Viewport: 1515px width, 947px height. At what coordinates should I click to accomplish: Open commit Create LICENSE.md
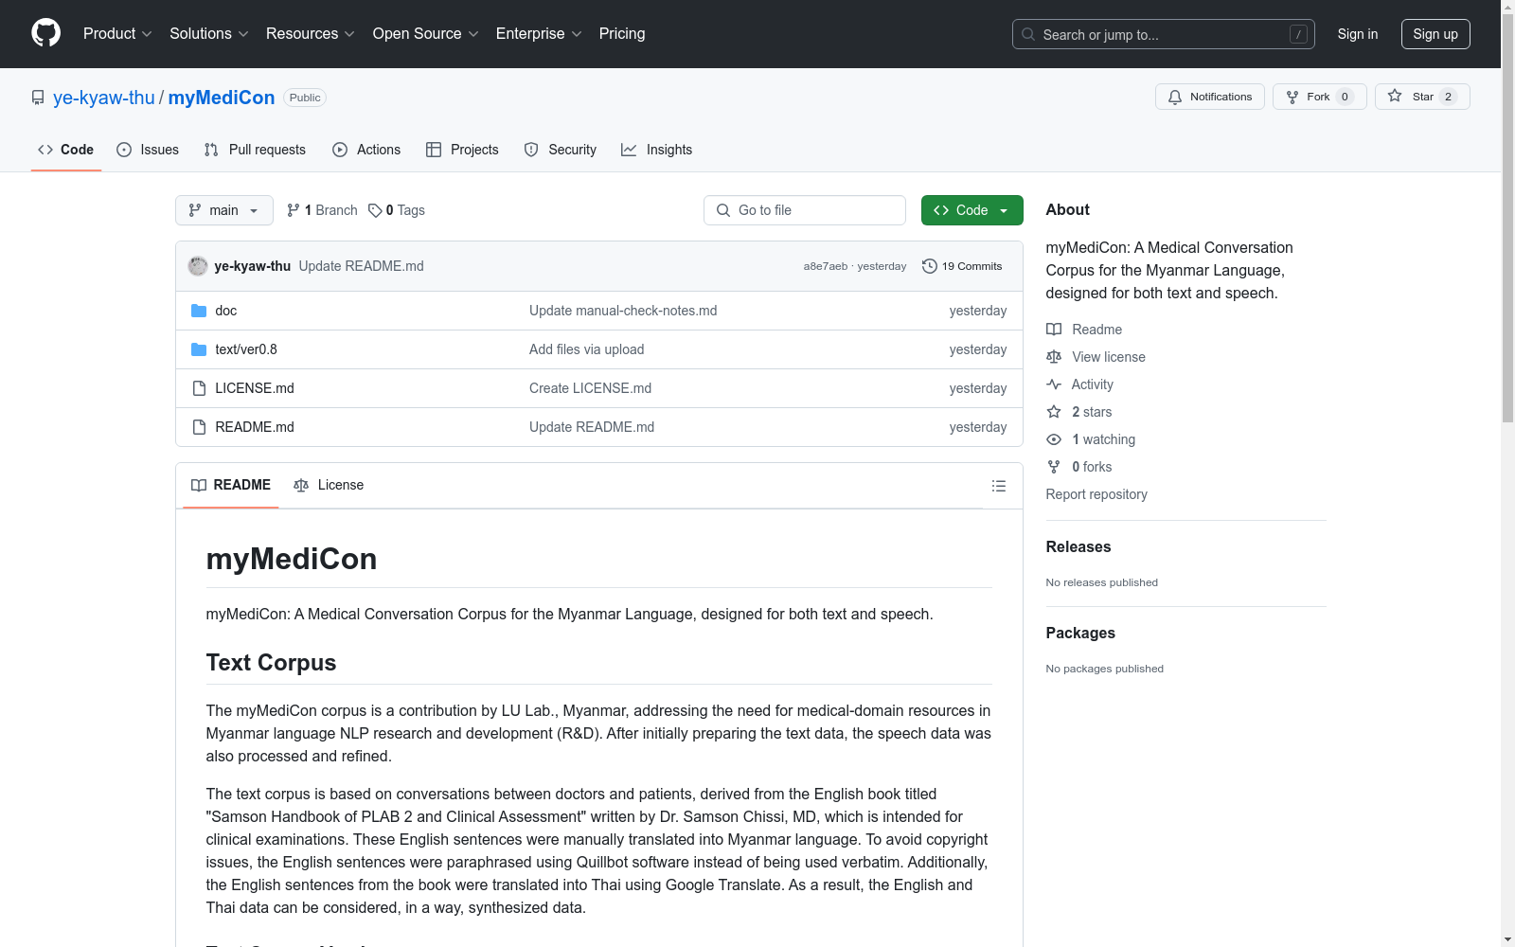590,388
